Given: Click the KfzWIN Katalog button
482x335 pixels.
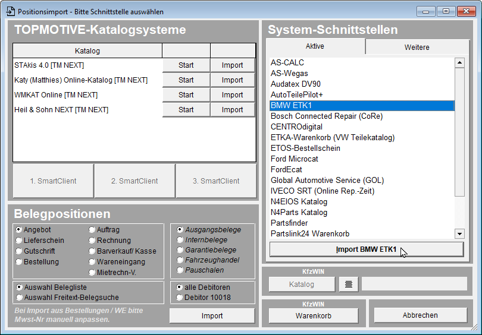Looking at the screenshot, I should [302, 285].
